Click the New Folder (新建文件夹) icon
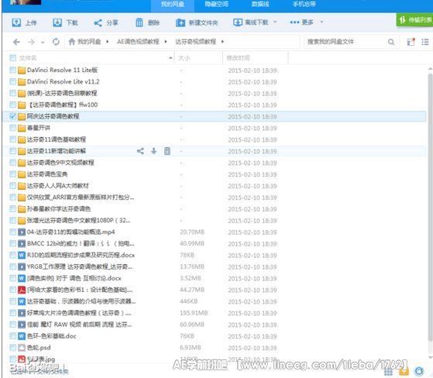The width and height of the screenshot is (433, 378). coord(180,22)
